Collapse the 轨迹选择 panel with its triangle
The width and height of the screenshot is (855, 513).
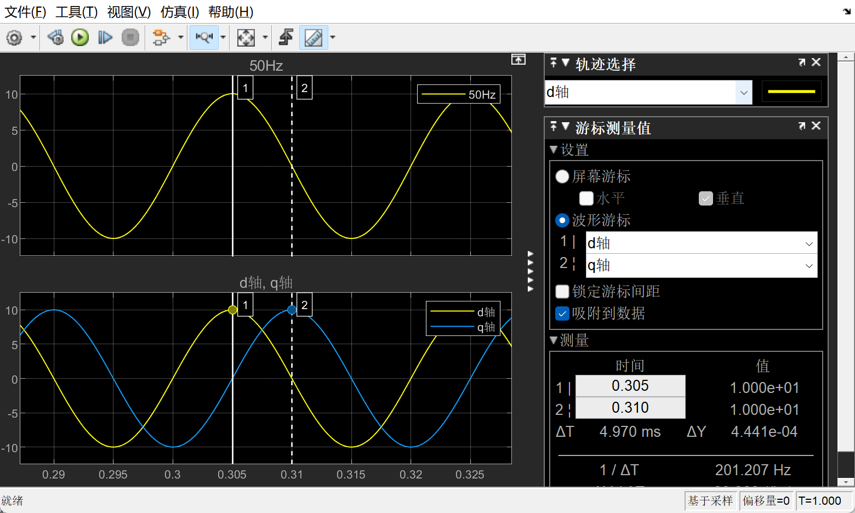click(x=566, y=62)
